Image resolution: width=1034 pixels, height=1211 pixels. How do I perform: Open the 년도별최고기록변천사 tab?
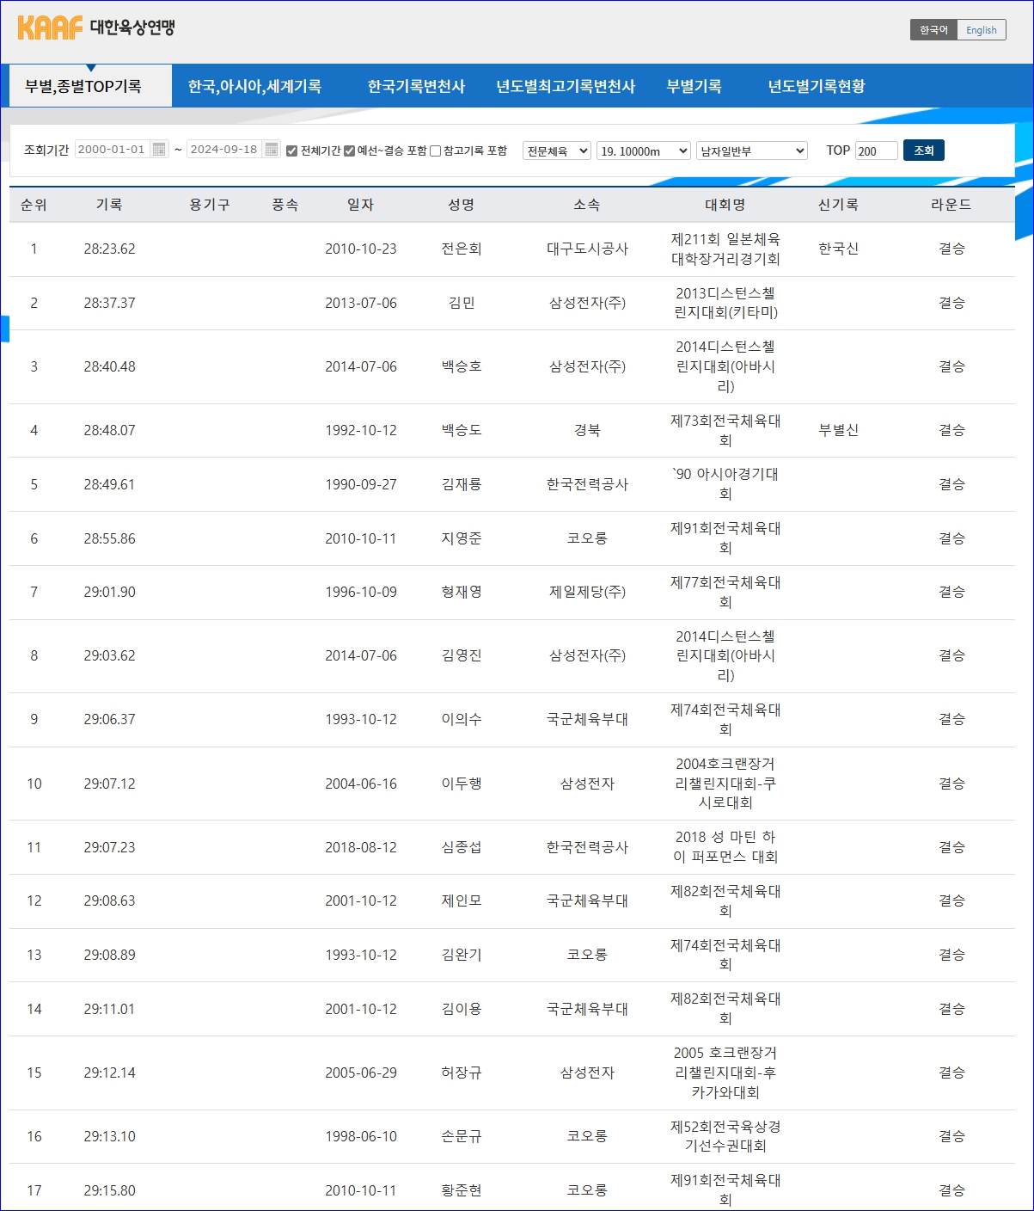click(566, 86)
